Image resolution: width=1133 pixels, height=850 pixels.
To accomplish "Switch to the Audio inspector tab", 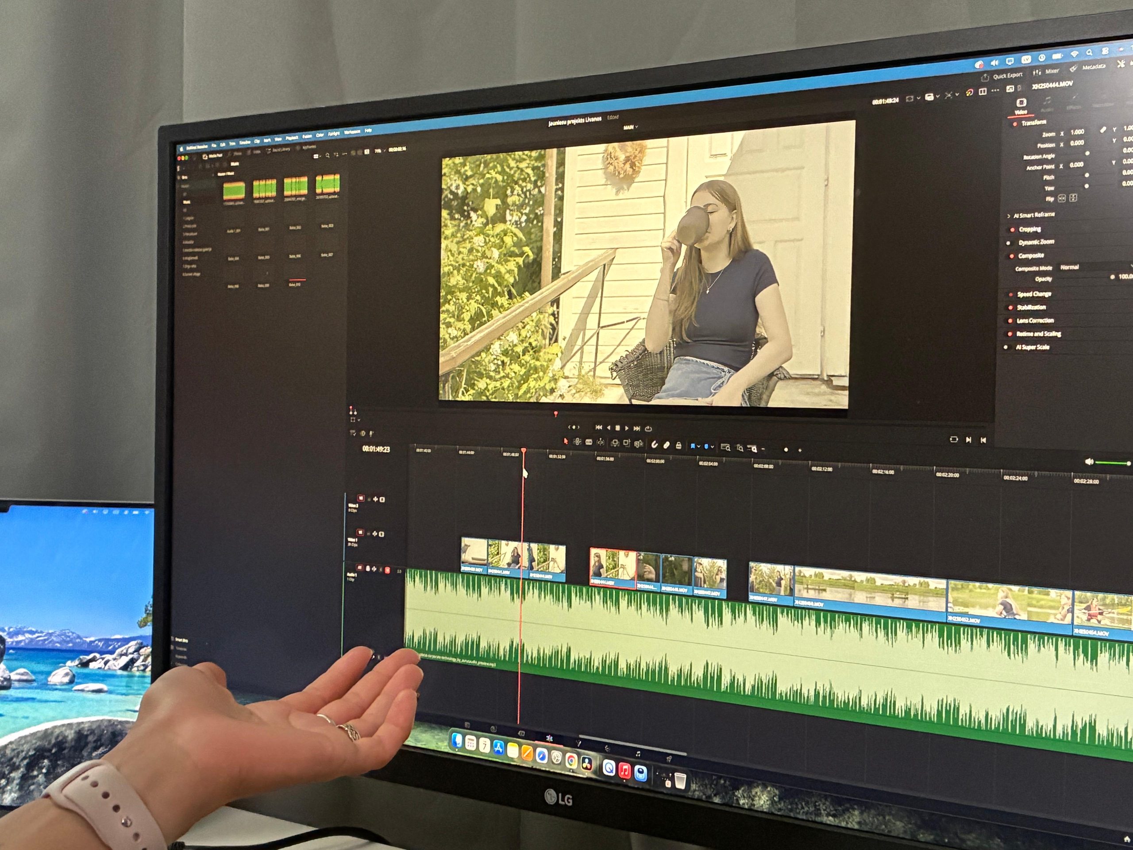I will click(x=1048, y=104).
